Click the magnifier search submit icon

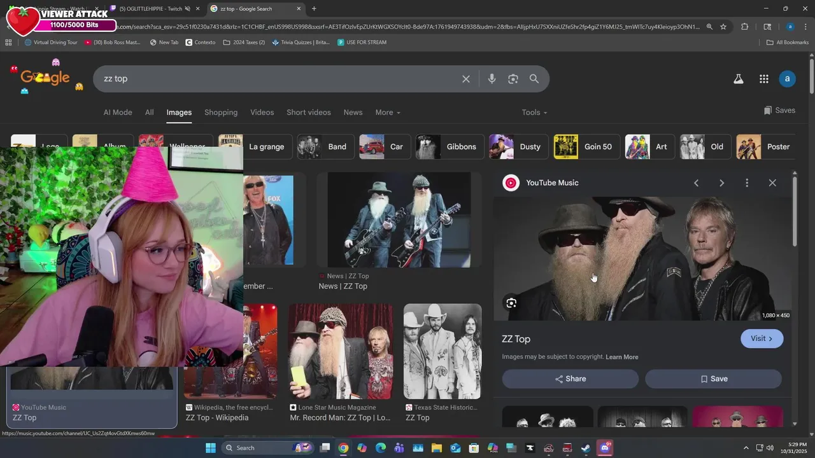[x=534, y=79]
